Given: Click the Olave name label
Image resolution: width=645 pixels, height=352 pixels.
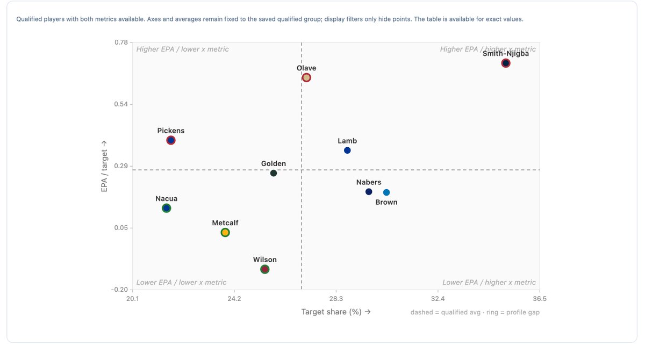Looking at the screenshot, I should pos(306,68).
